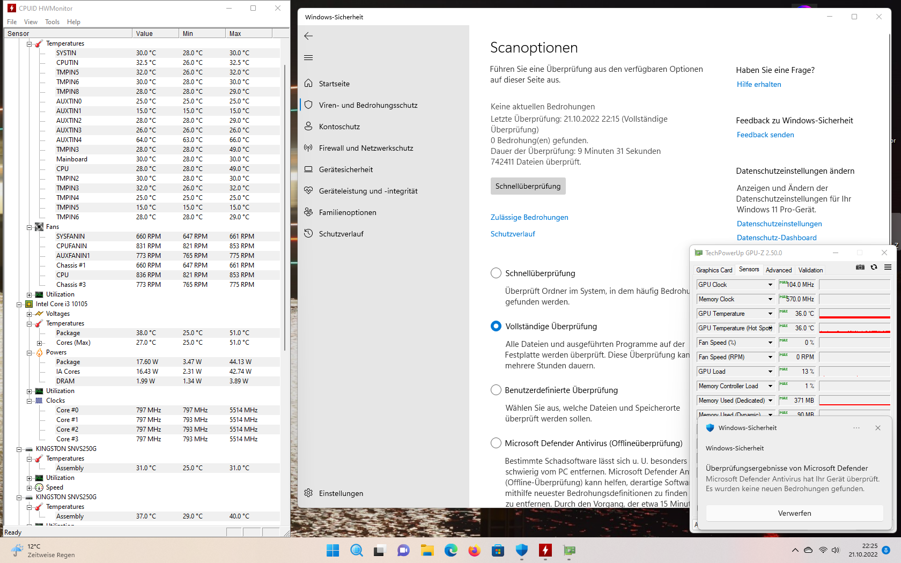Open Windows-Sicherheit navigation hamburger icon
Screen dimensions: 901x563
[x=308, y=57]
